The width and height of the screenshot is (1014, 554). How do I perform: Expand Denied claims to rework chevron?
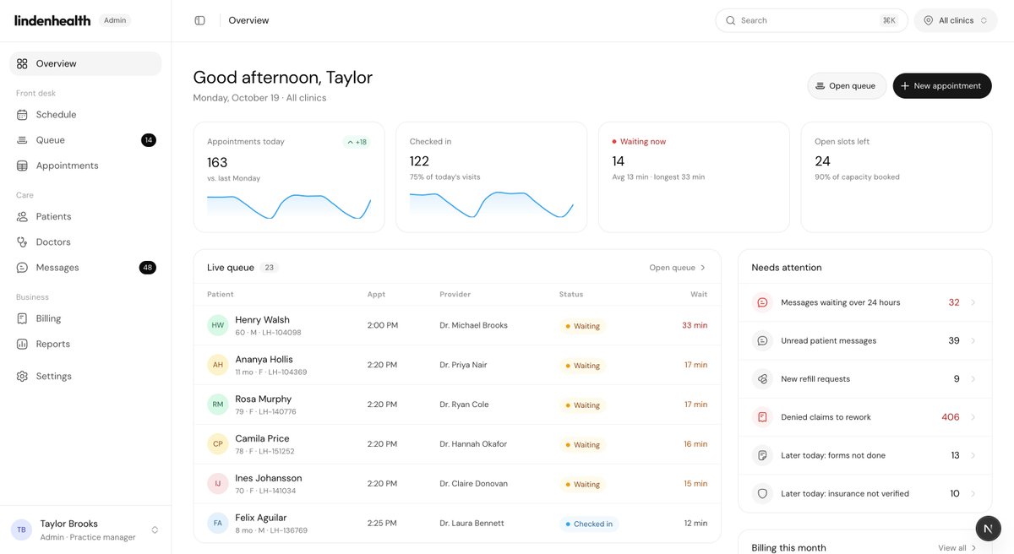973,417
